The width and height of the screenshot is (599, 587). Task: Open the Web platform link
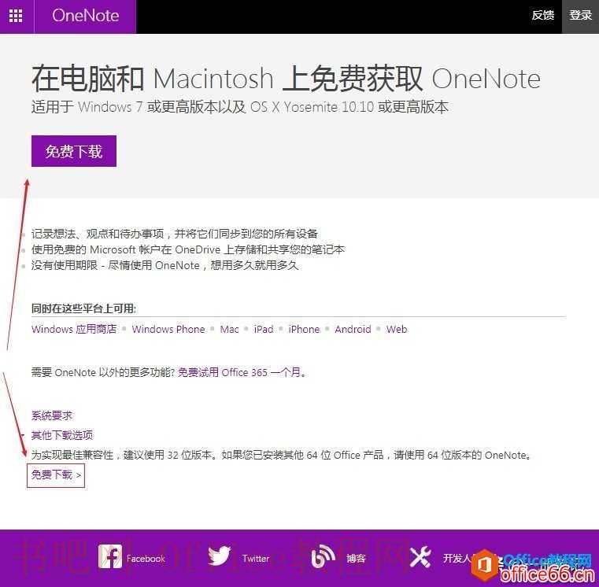click(397, 329)
